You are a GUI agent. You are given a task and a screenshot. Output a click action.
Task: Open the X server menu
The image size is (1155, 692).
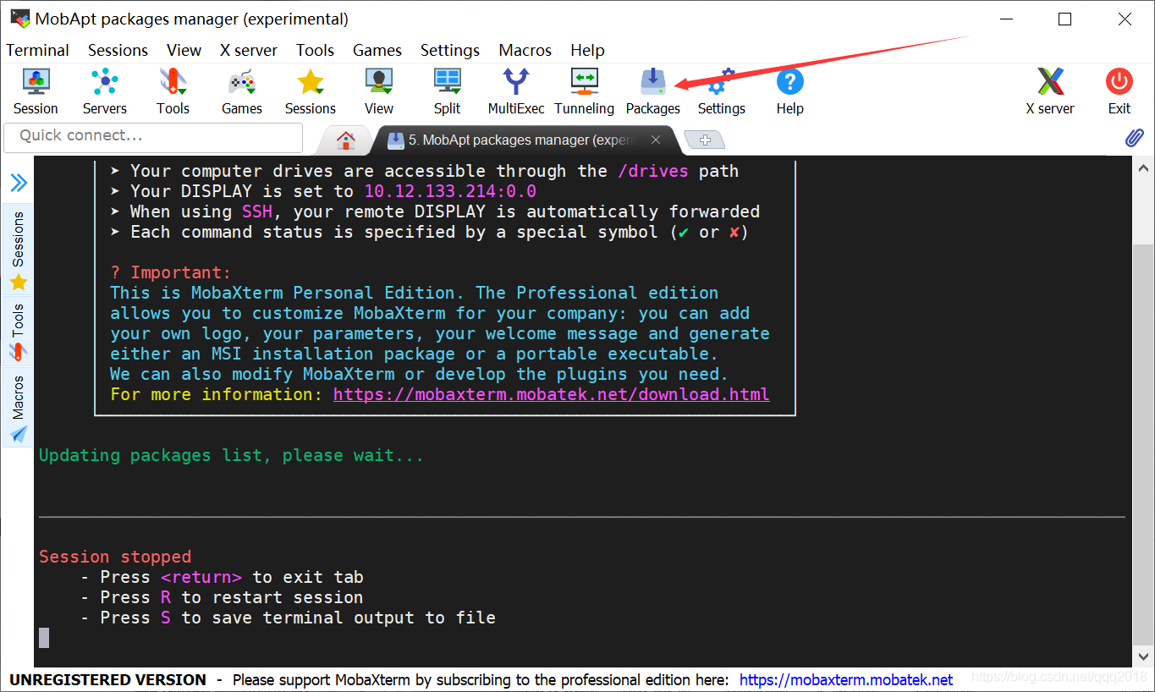[249, 50]
